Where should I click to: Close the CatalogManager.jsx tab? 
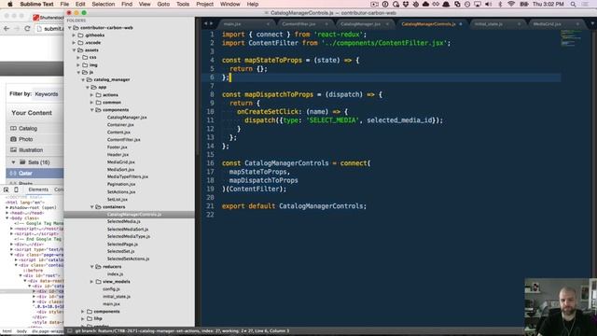[387, 24]
